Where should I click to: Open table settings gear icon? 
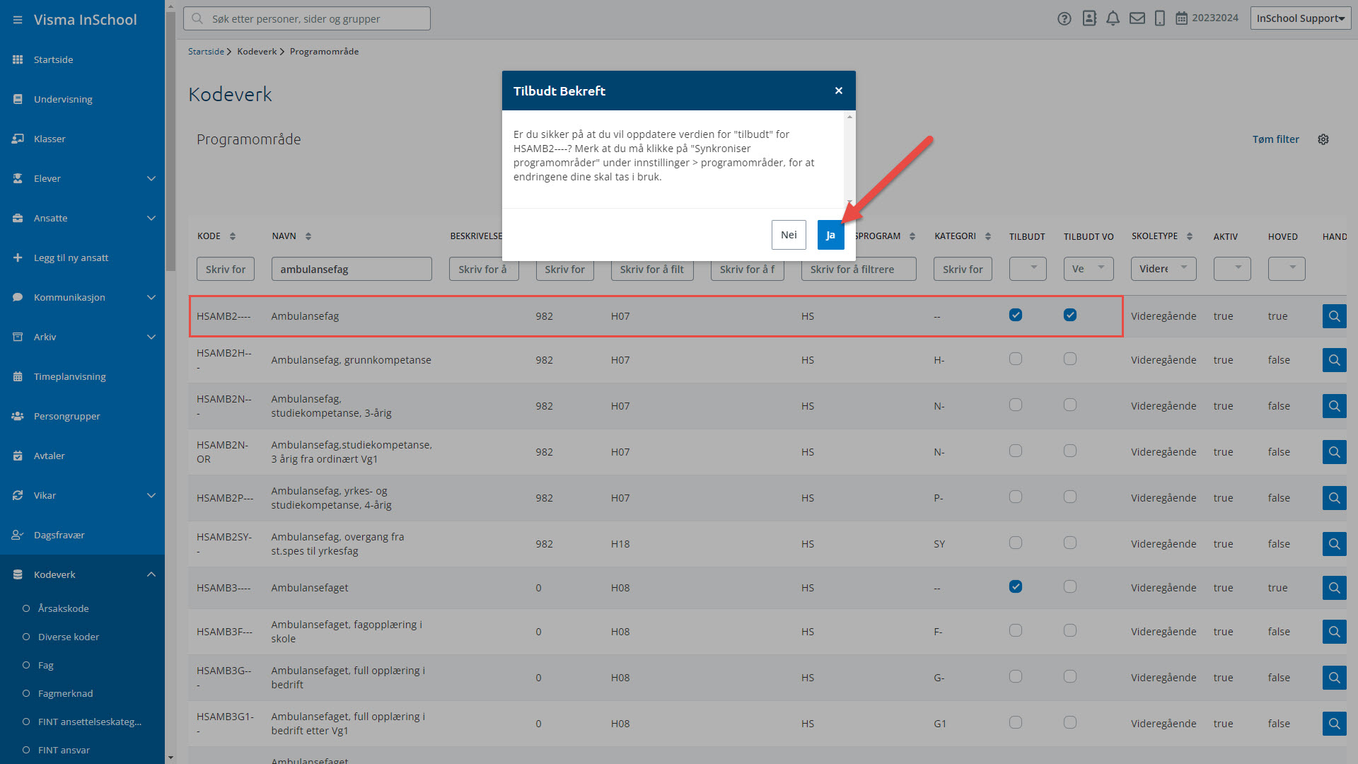point(1323,139)
